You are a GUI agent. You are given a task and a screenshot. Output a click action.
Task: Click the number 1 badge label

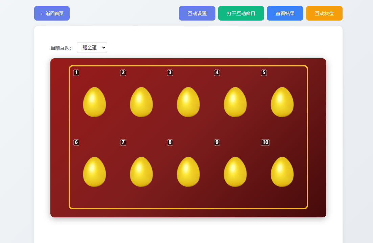point(76,73)
